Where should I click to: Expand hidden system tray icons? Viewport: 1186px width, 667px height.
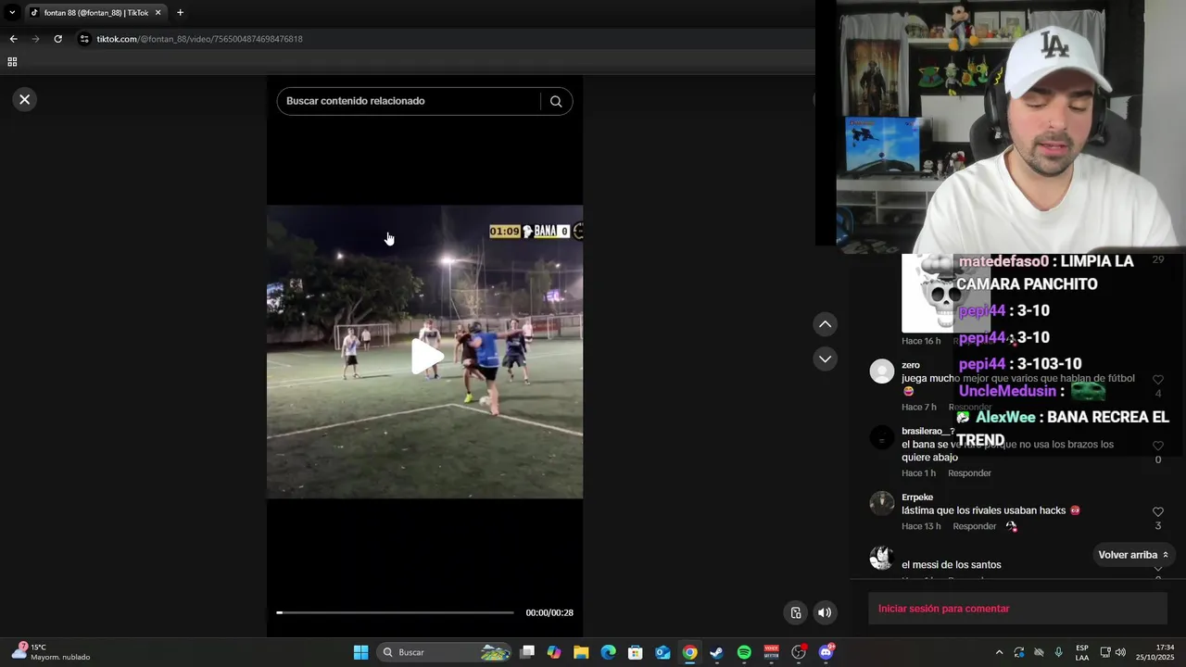point(999,652)
